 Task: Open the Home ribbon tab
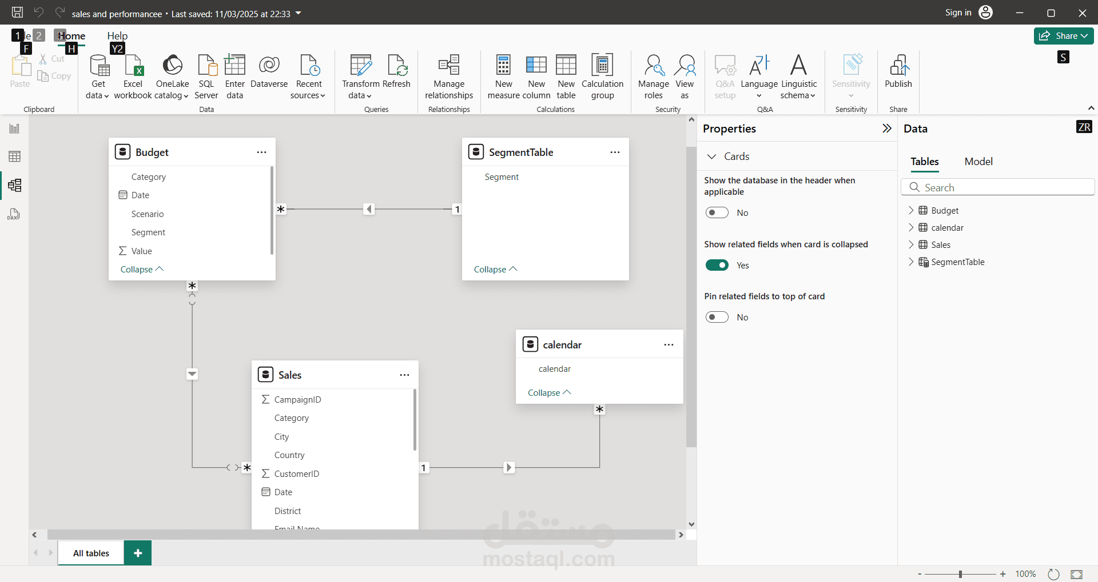tap(71, 36)
